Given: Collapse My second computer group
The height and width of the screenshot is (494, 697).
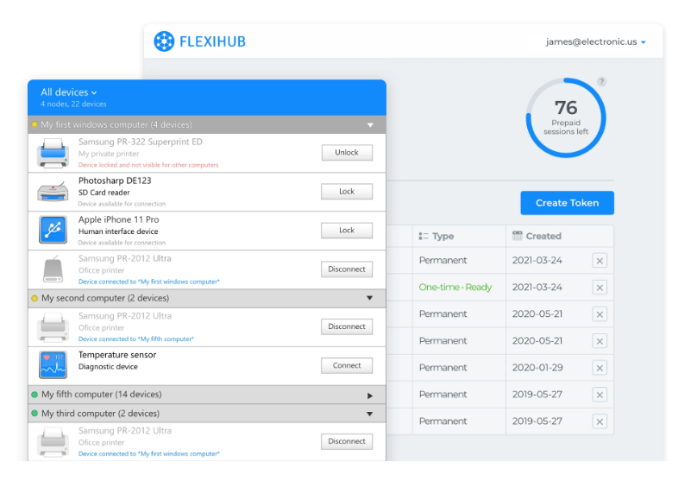Looking at the screenshot, I should tap(370, 299).
